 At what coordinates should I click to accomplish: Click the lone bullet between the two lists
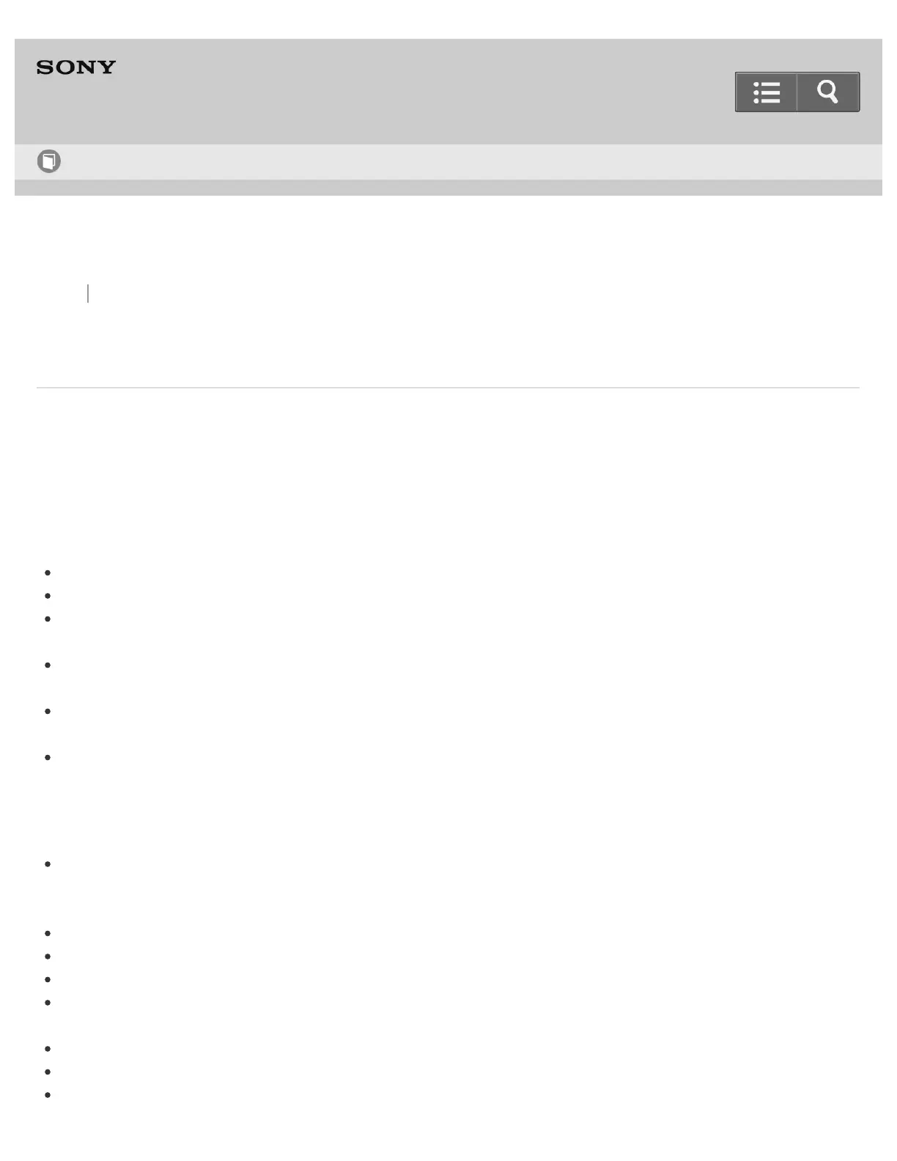tap(47, 863)
